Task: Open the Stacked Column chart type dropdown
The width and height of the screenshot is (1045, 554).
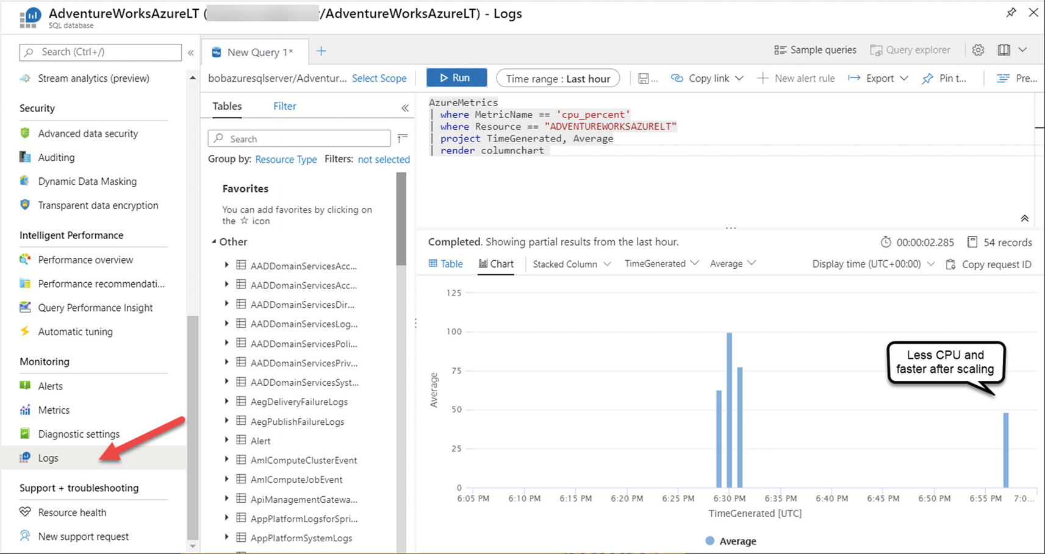Action: pos(572,264)
